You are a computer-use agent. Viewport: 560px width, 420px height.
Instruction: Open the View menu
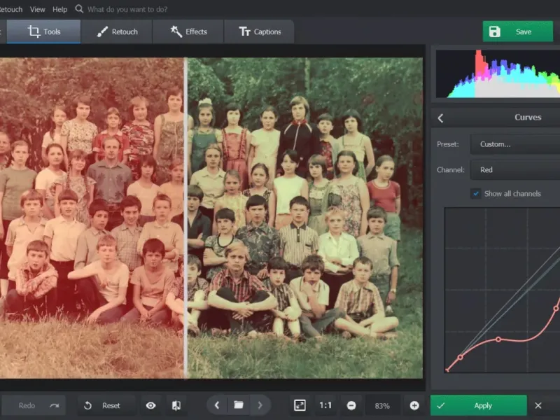click(x=38, y=9)
